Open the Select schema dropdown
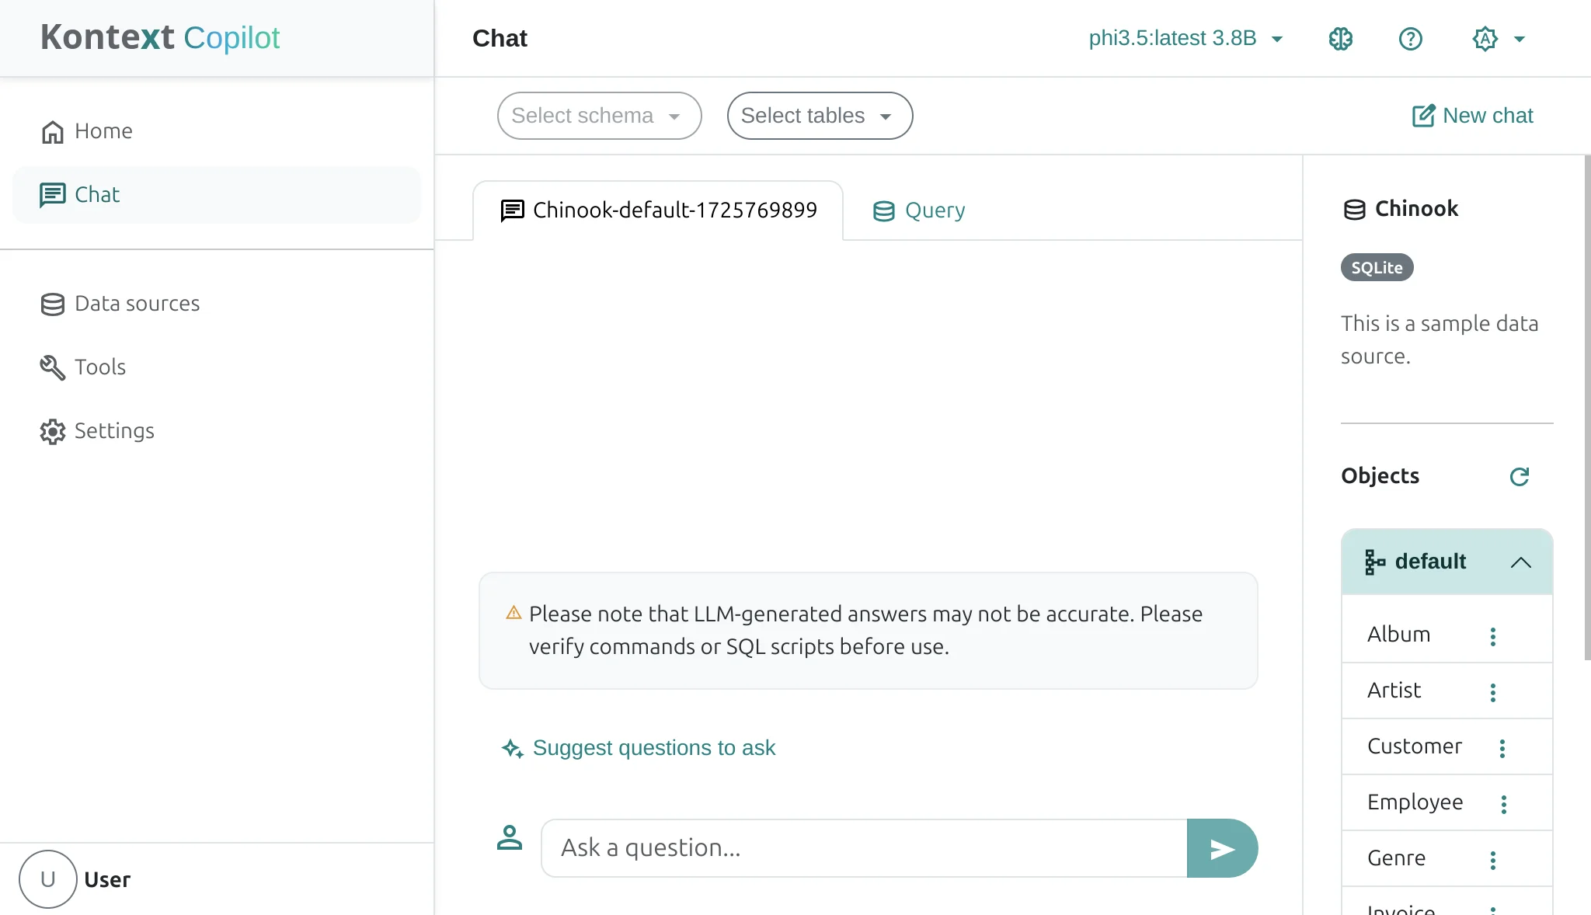Image resolution: width=1591 pixels, height=915 pixels. click(x=599, y=116)
